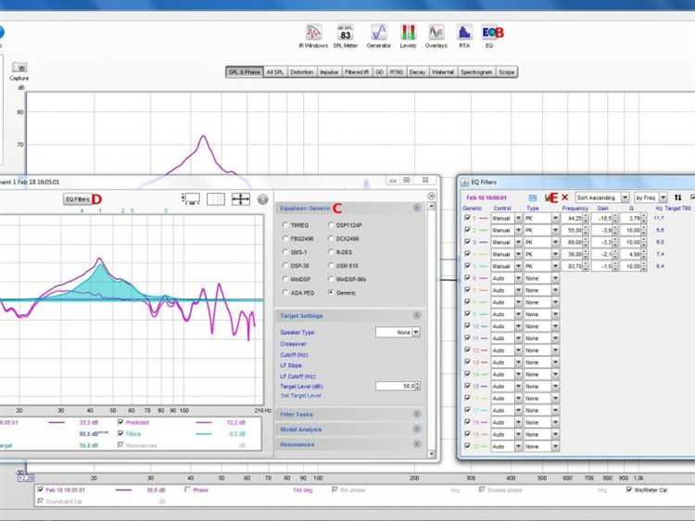
Task: Toggle the Filters trace checkbox
Action: click(120, 433)
